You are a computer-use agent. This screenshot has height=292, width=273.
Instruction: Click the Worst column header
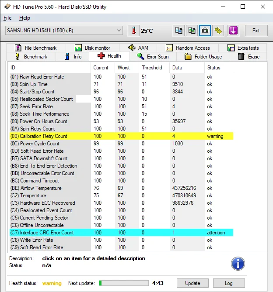click(127, 68)
